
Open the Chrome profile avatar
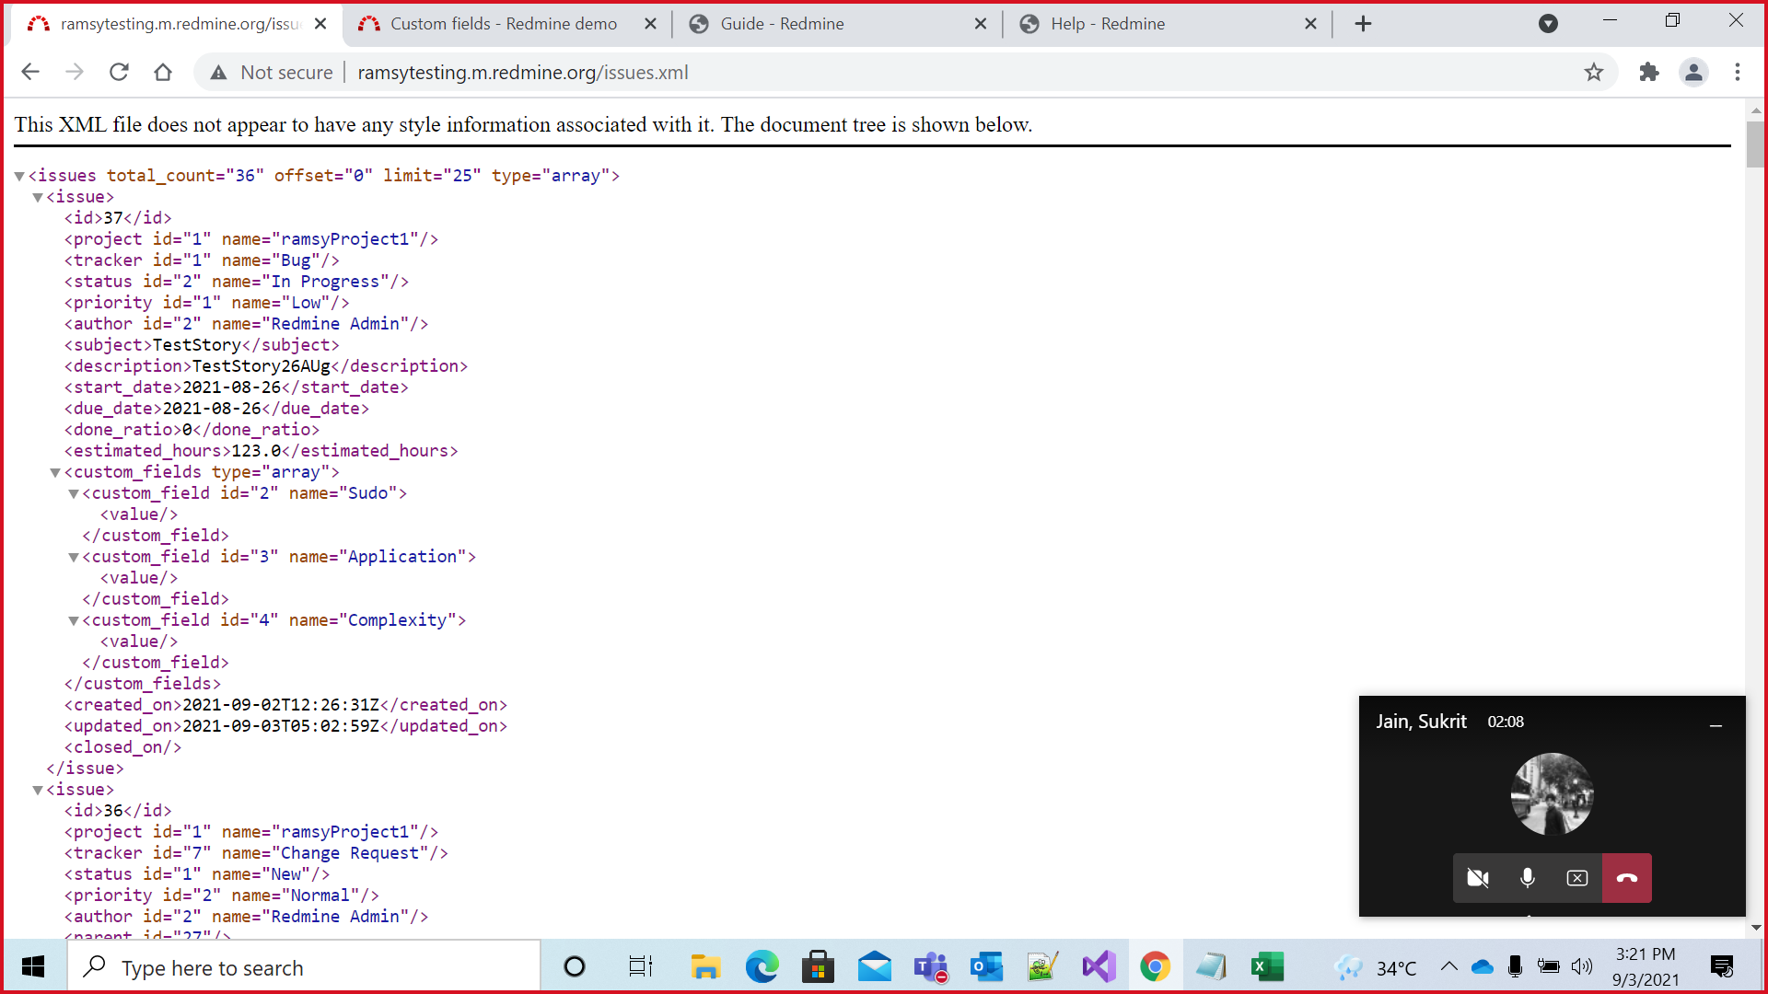(x=1693, y=72)
